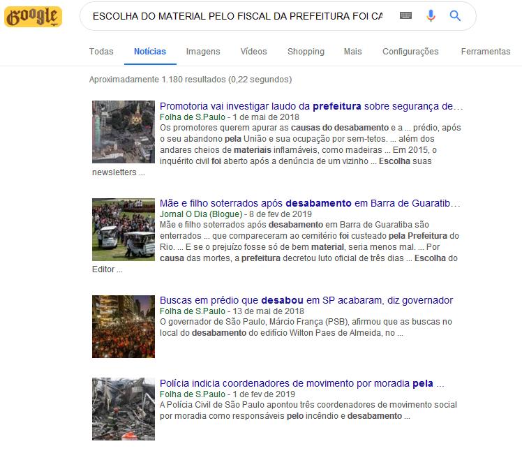The width and height of the screenshot is (522, 460).
Task: Open the Shopping tab
Action: 306,52
